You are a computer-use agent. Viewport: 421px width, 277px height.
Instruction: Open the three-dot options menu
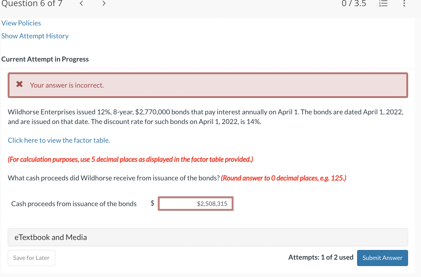(404, 3)
